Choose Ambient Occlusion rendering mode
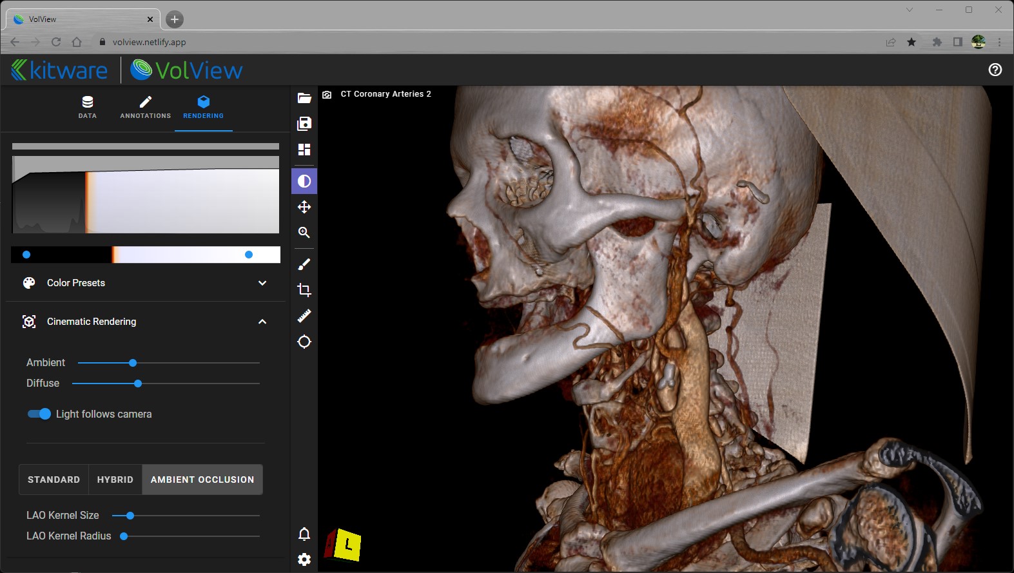The image size is (1014, 573). pyautogui.click(x=202, y=480)
